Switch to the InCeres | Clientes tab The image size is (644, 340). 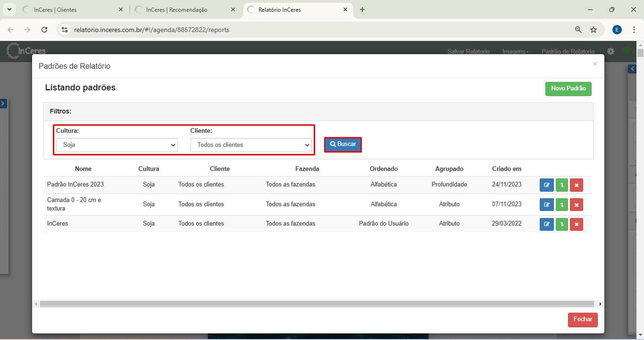click(72, 9)
